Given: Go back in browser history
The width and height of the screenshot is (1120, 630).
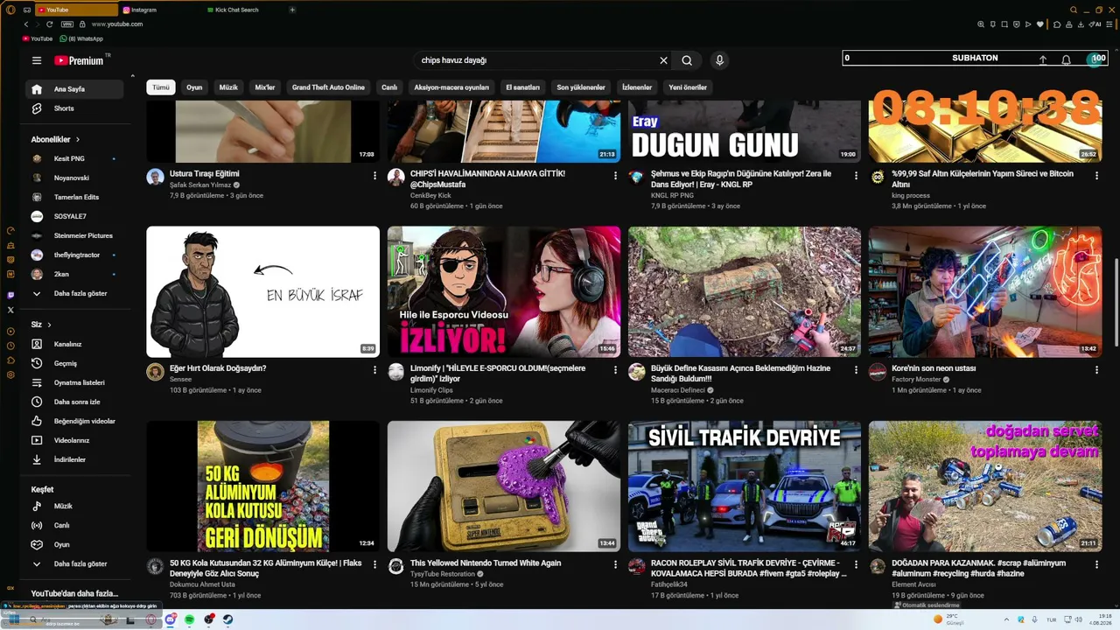Looking at the screenshot, I should (x=26, y=24).
